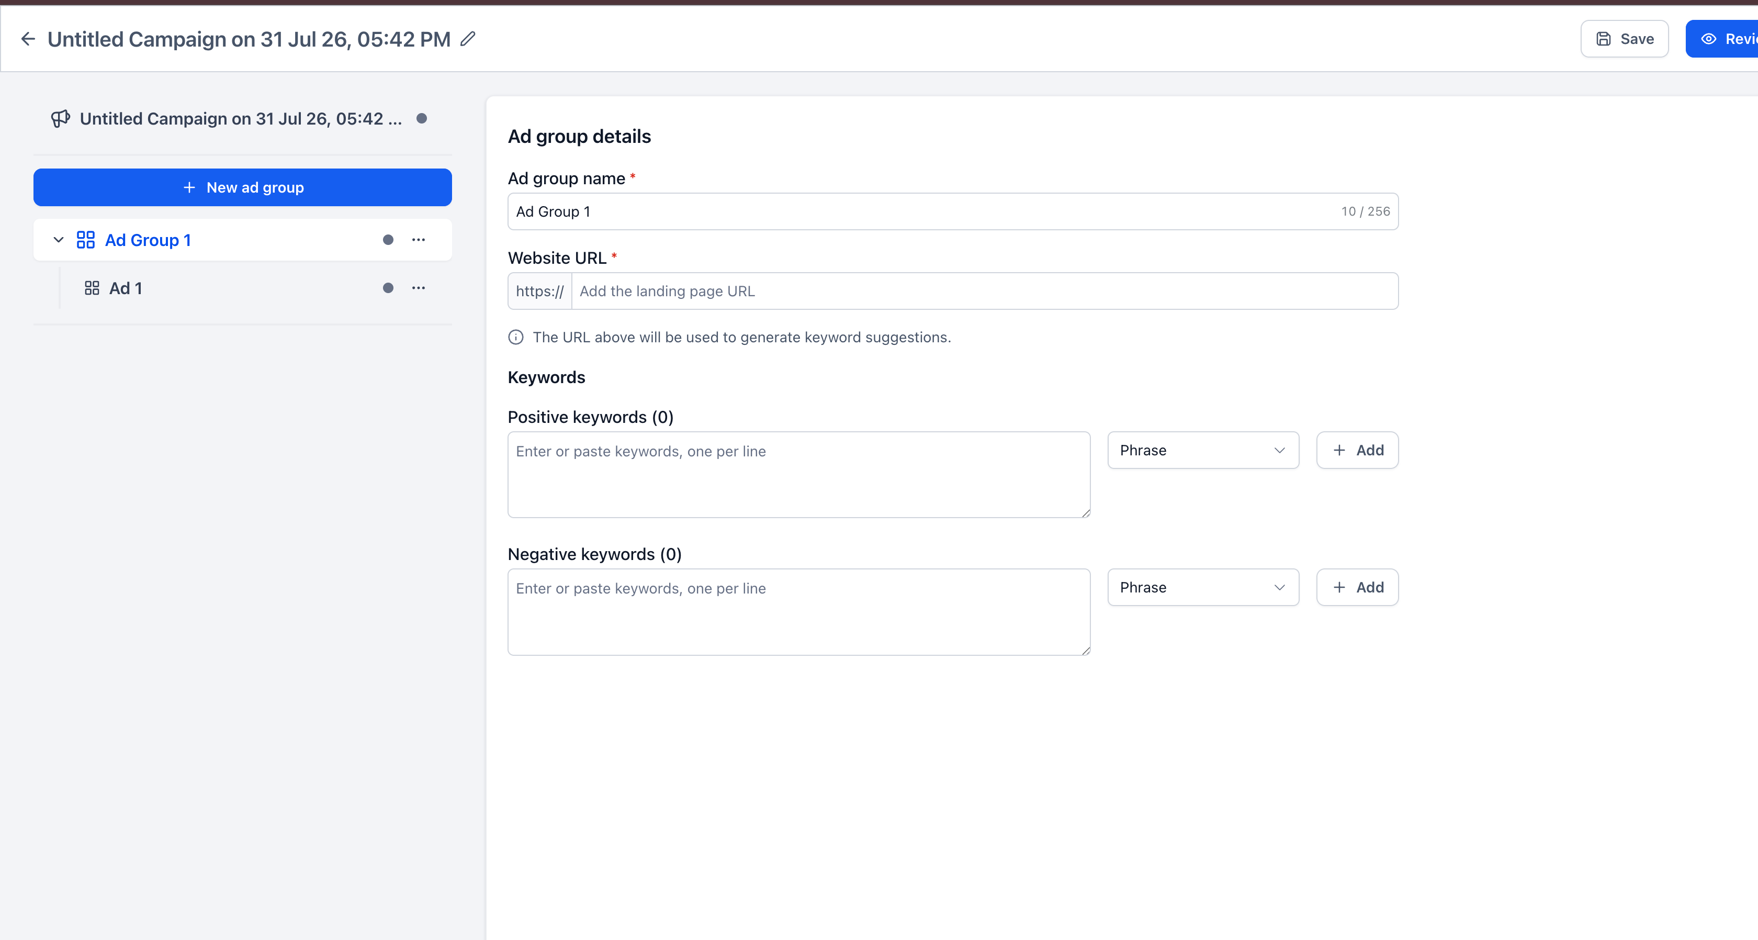Screen dimensions: 1758x940
Task: Click the Save button
Action: point(1624,39)
